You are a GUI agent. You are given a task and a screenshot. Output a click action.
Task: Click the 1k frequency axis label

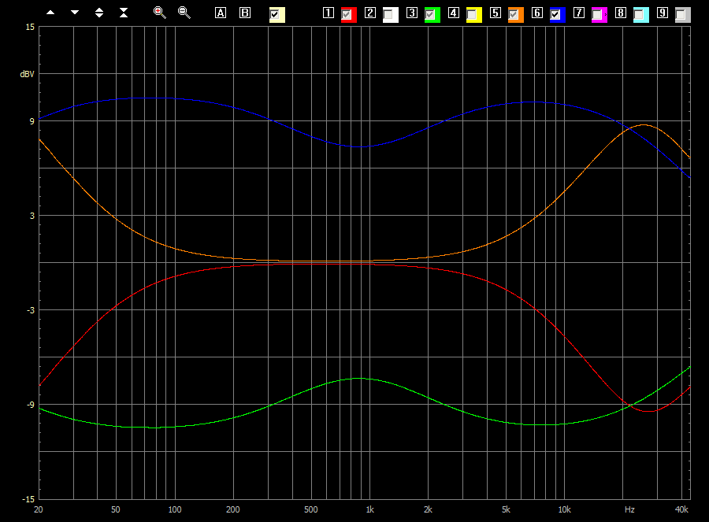[370, 509]
